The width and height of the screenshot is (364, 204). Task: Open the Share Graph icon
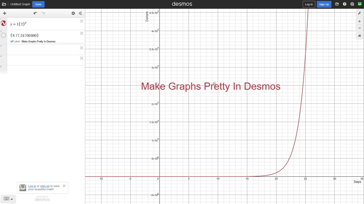(337, 4)
